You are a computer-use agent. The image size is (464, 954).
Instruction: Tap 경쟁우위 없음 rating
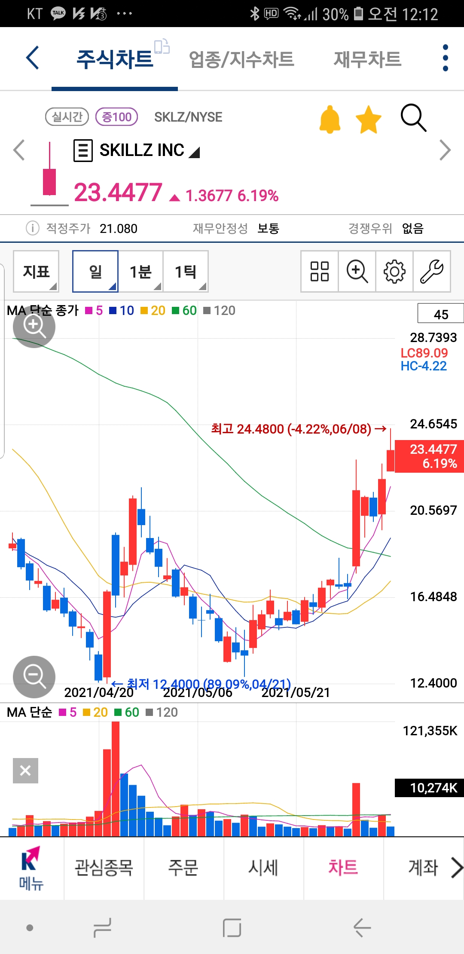pyautogui.click(x=386, y=228)
